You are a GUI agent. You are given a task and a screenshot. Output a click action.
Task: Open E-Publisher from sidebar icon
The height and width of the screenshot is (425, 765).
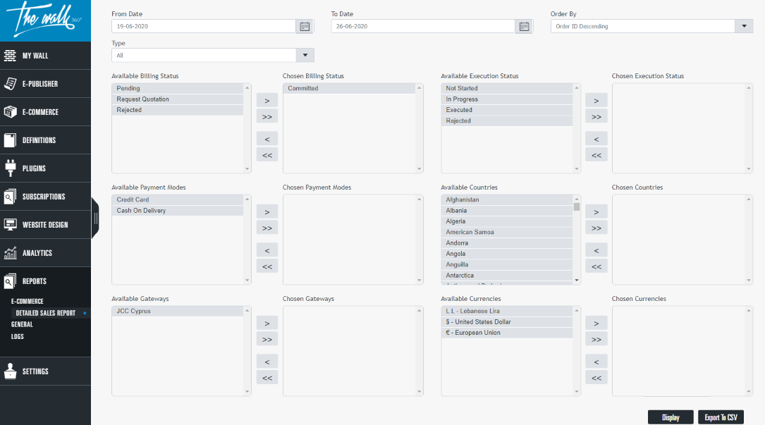coord(10,84)
